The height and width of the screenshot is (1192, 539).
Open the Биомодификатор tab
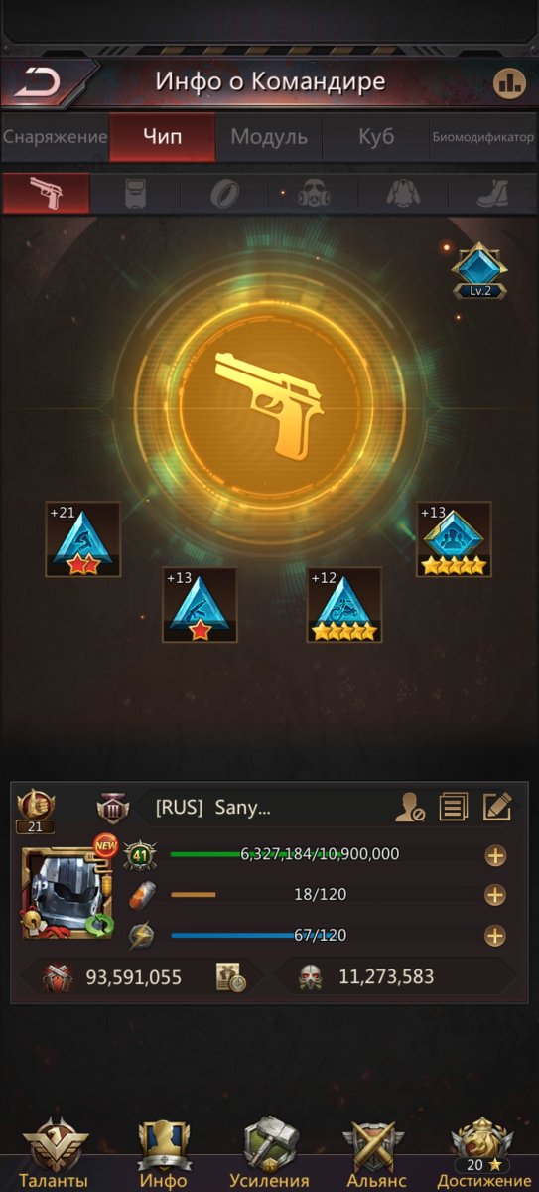click(483, 137)
